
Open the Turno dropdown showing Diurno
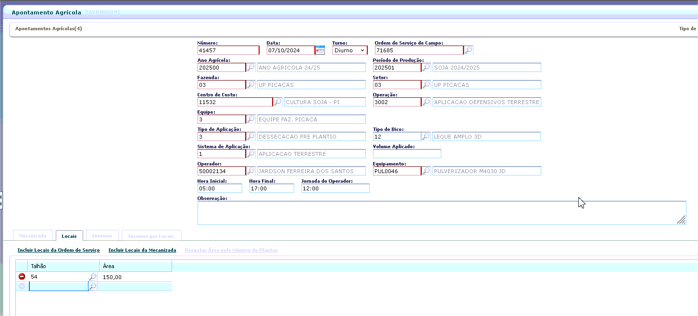point(349,50)
